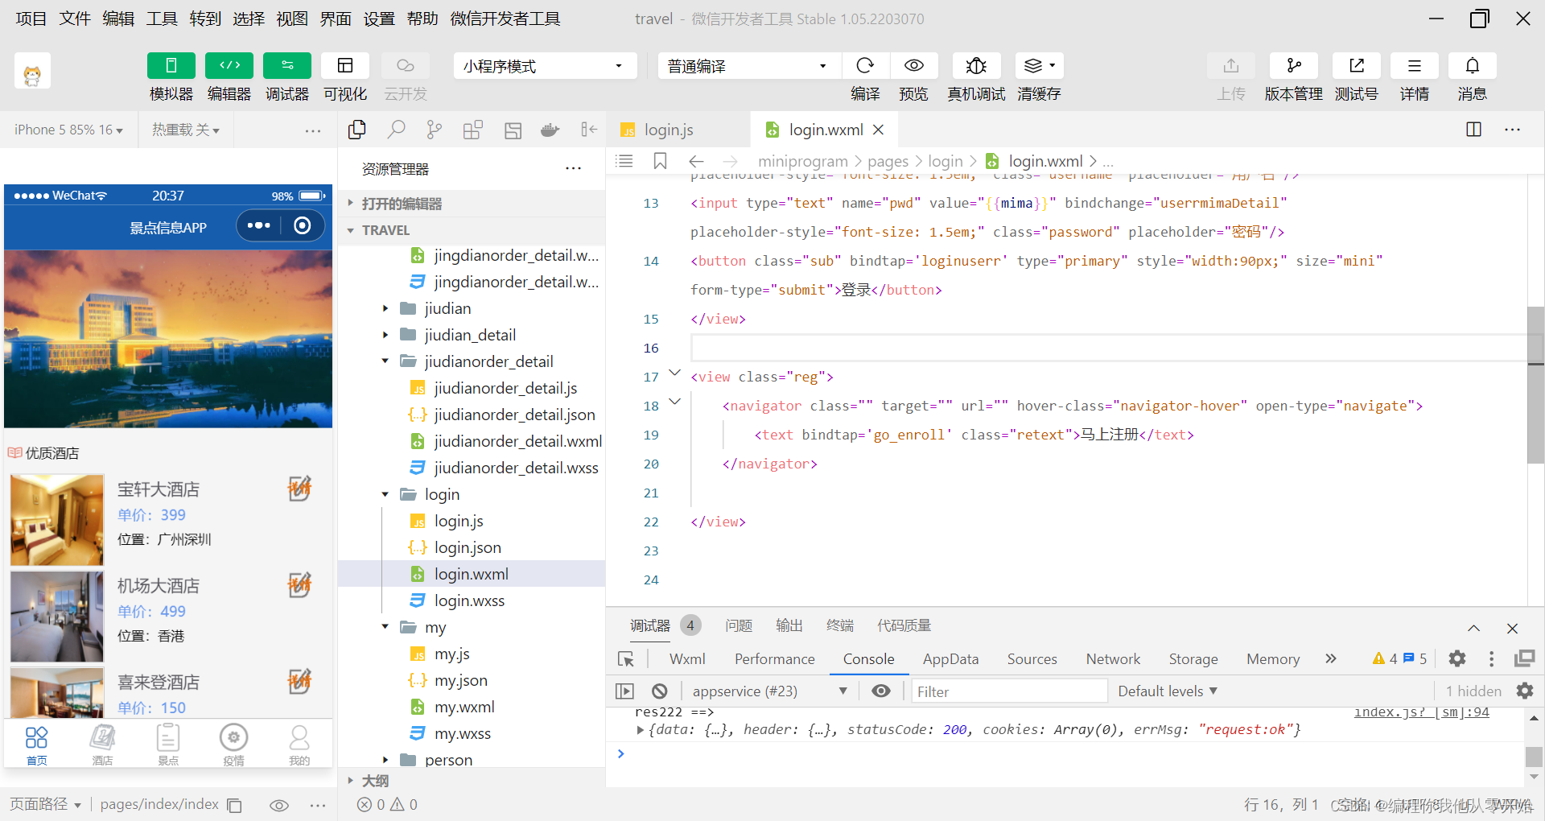Collapse the sidebar with arrow icon
Screen dimensions: 1545x821
(x=589, y=130)
